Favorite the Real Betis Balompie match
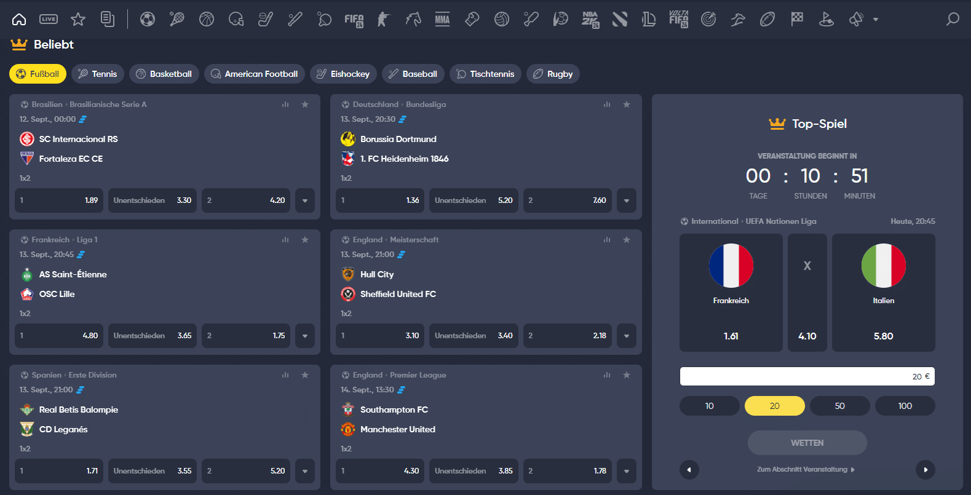Image resolution: width=971 pixels, height=495 pixels. [305, 375]
